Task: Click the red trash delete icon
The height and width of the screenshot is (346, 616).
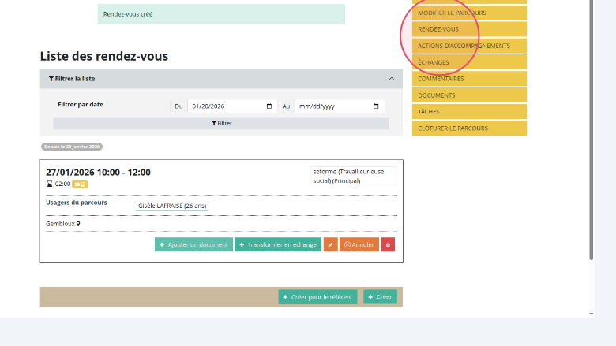Action: click(x=388, y=244)
